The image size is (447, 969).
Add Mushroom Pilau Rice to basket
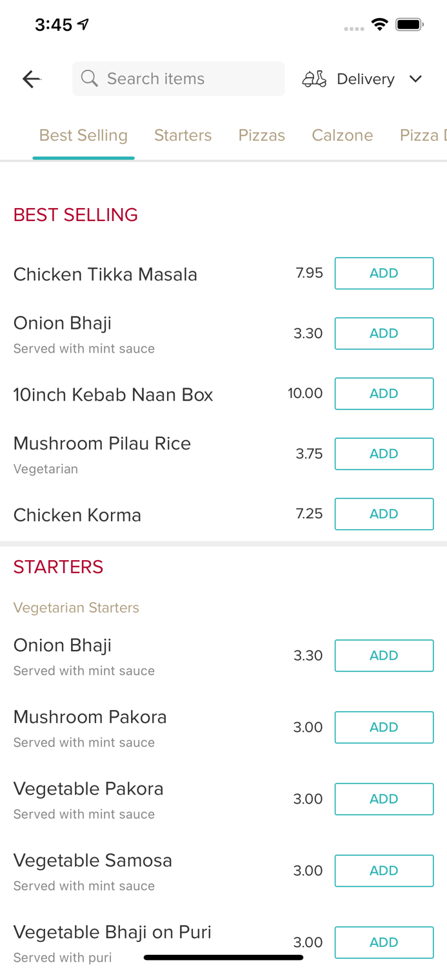pyautogui.click(x=384, y=453)
